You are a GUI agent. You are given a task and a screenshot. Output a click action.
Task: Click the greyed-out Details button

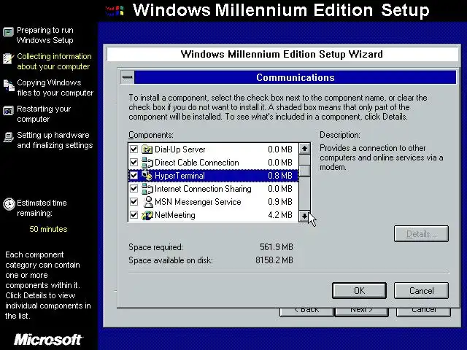[x=421, y=234]
